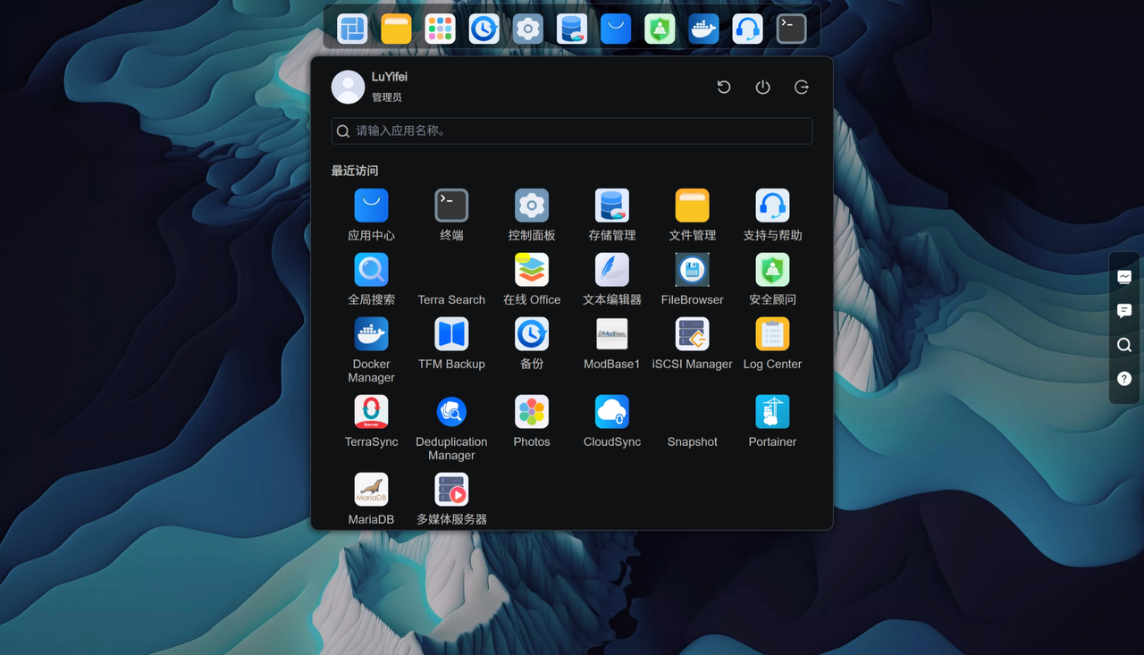Launch Docker Manager from the launcher

tap(371, 334)
